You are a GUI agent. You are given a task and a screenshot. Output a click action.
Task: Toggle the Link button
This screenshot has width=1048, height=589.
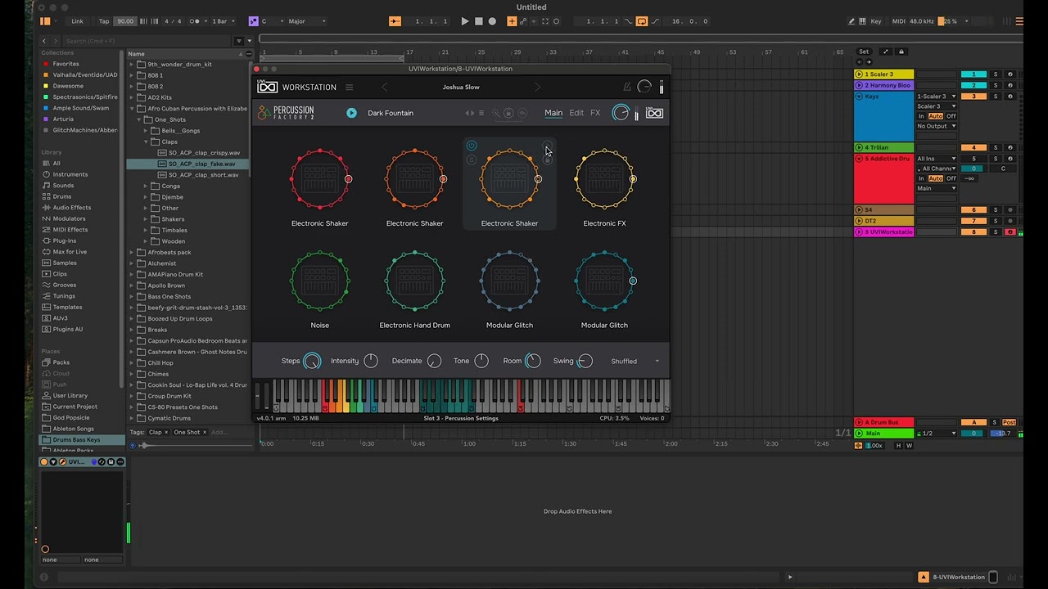pyautogui.click(x=77, y=21)
